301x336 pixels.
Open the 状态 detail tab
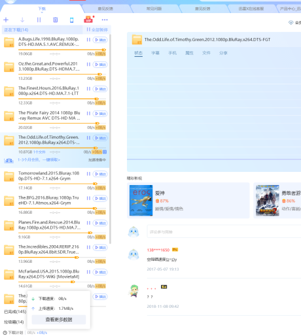[x=138, y=53]
